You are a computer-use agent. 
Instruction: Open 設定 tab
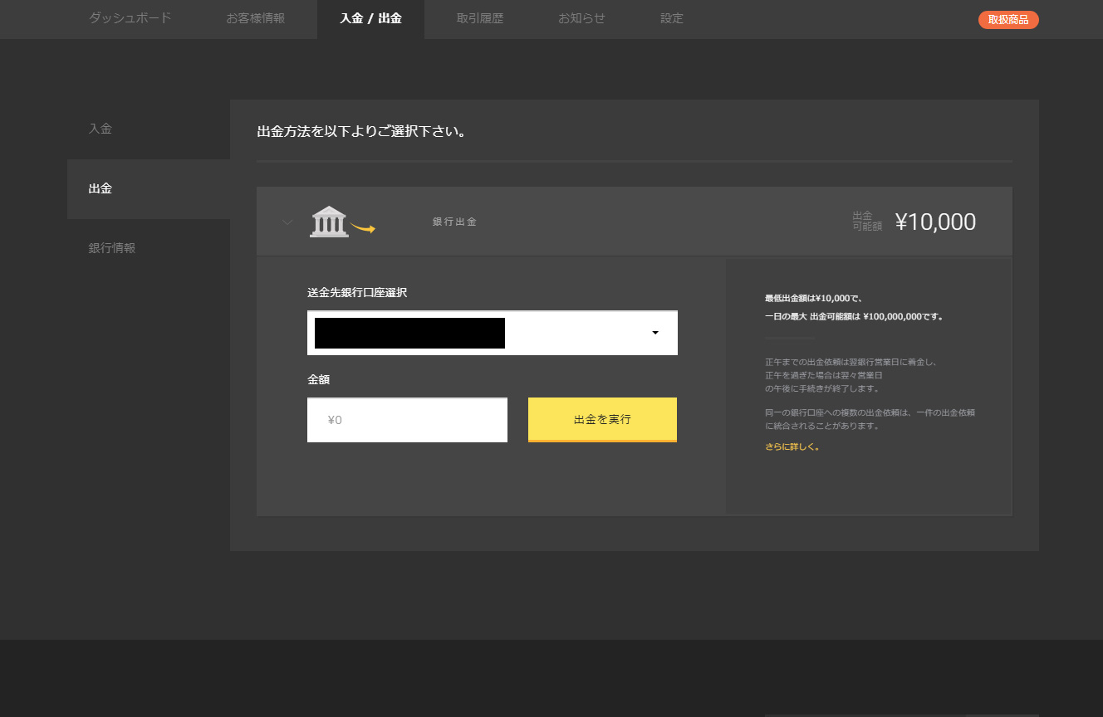pos(672,18)
